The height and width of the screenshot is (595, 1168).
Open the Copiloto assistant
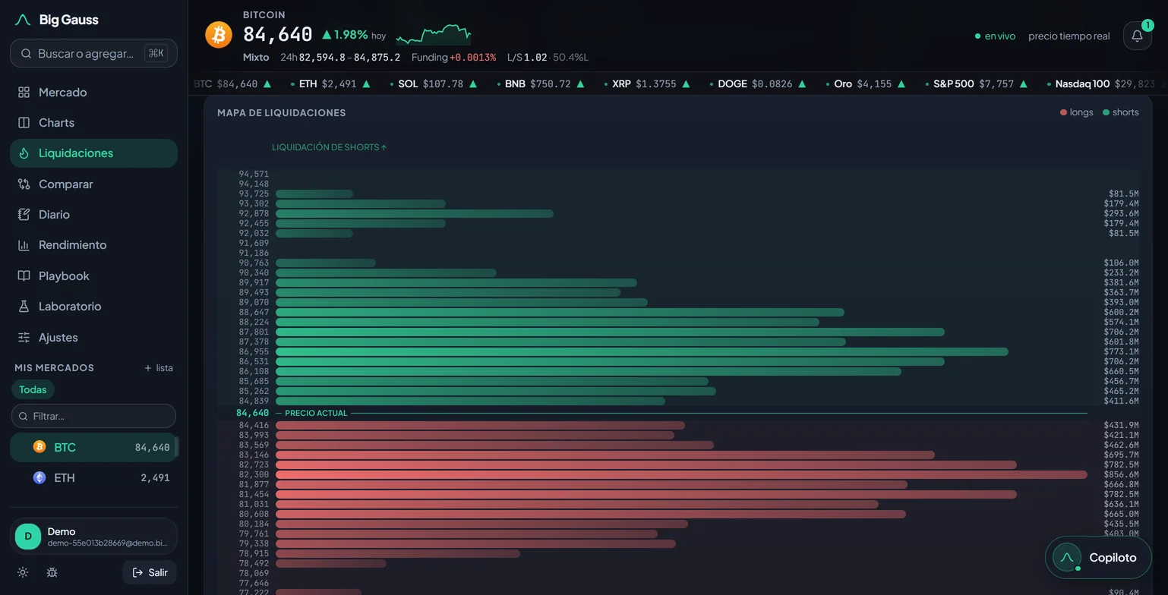[1098, 557]
